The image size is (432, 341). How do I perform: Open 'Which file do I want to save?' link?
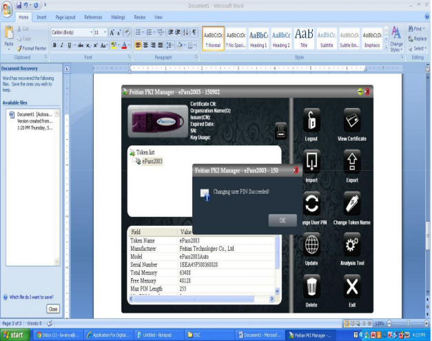point(31,297)
